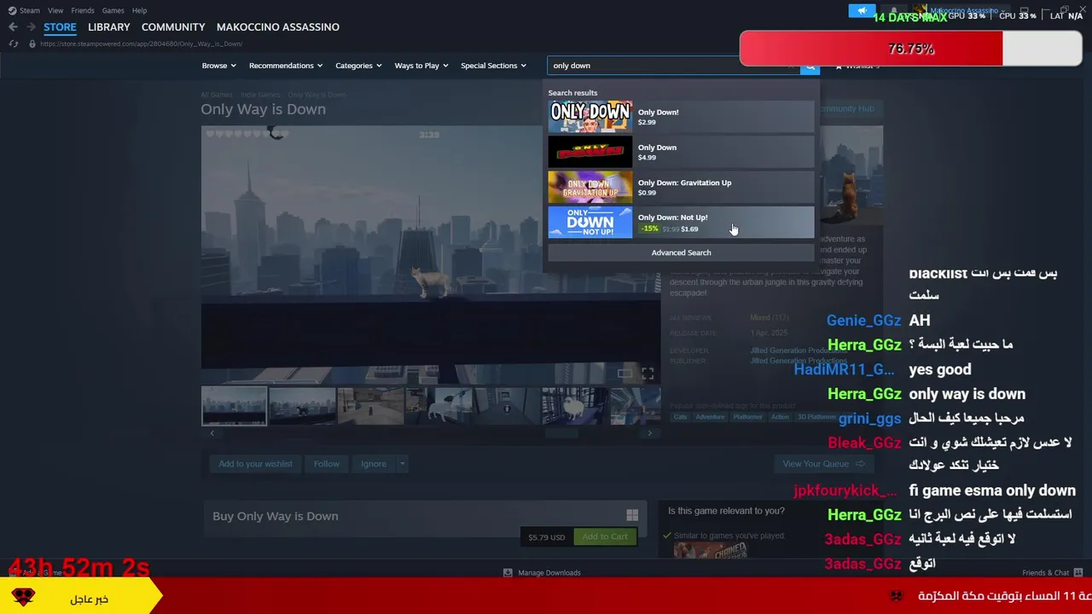1092x614 pixels.
Task: Open the announcements megaphone icon
Action: tap(862, 11)
